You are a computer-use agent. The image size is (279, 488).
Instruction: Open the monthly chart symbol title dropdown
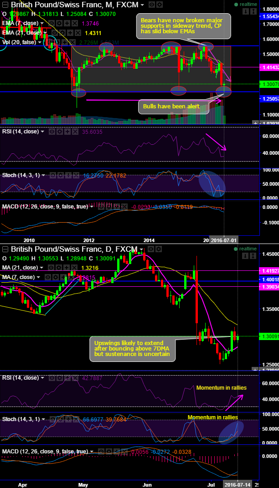click(x=142, y=5)
